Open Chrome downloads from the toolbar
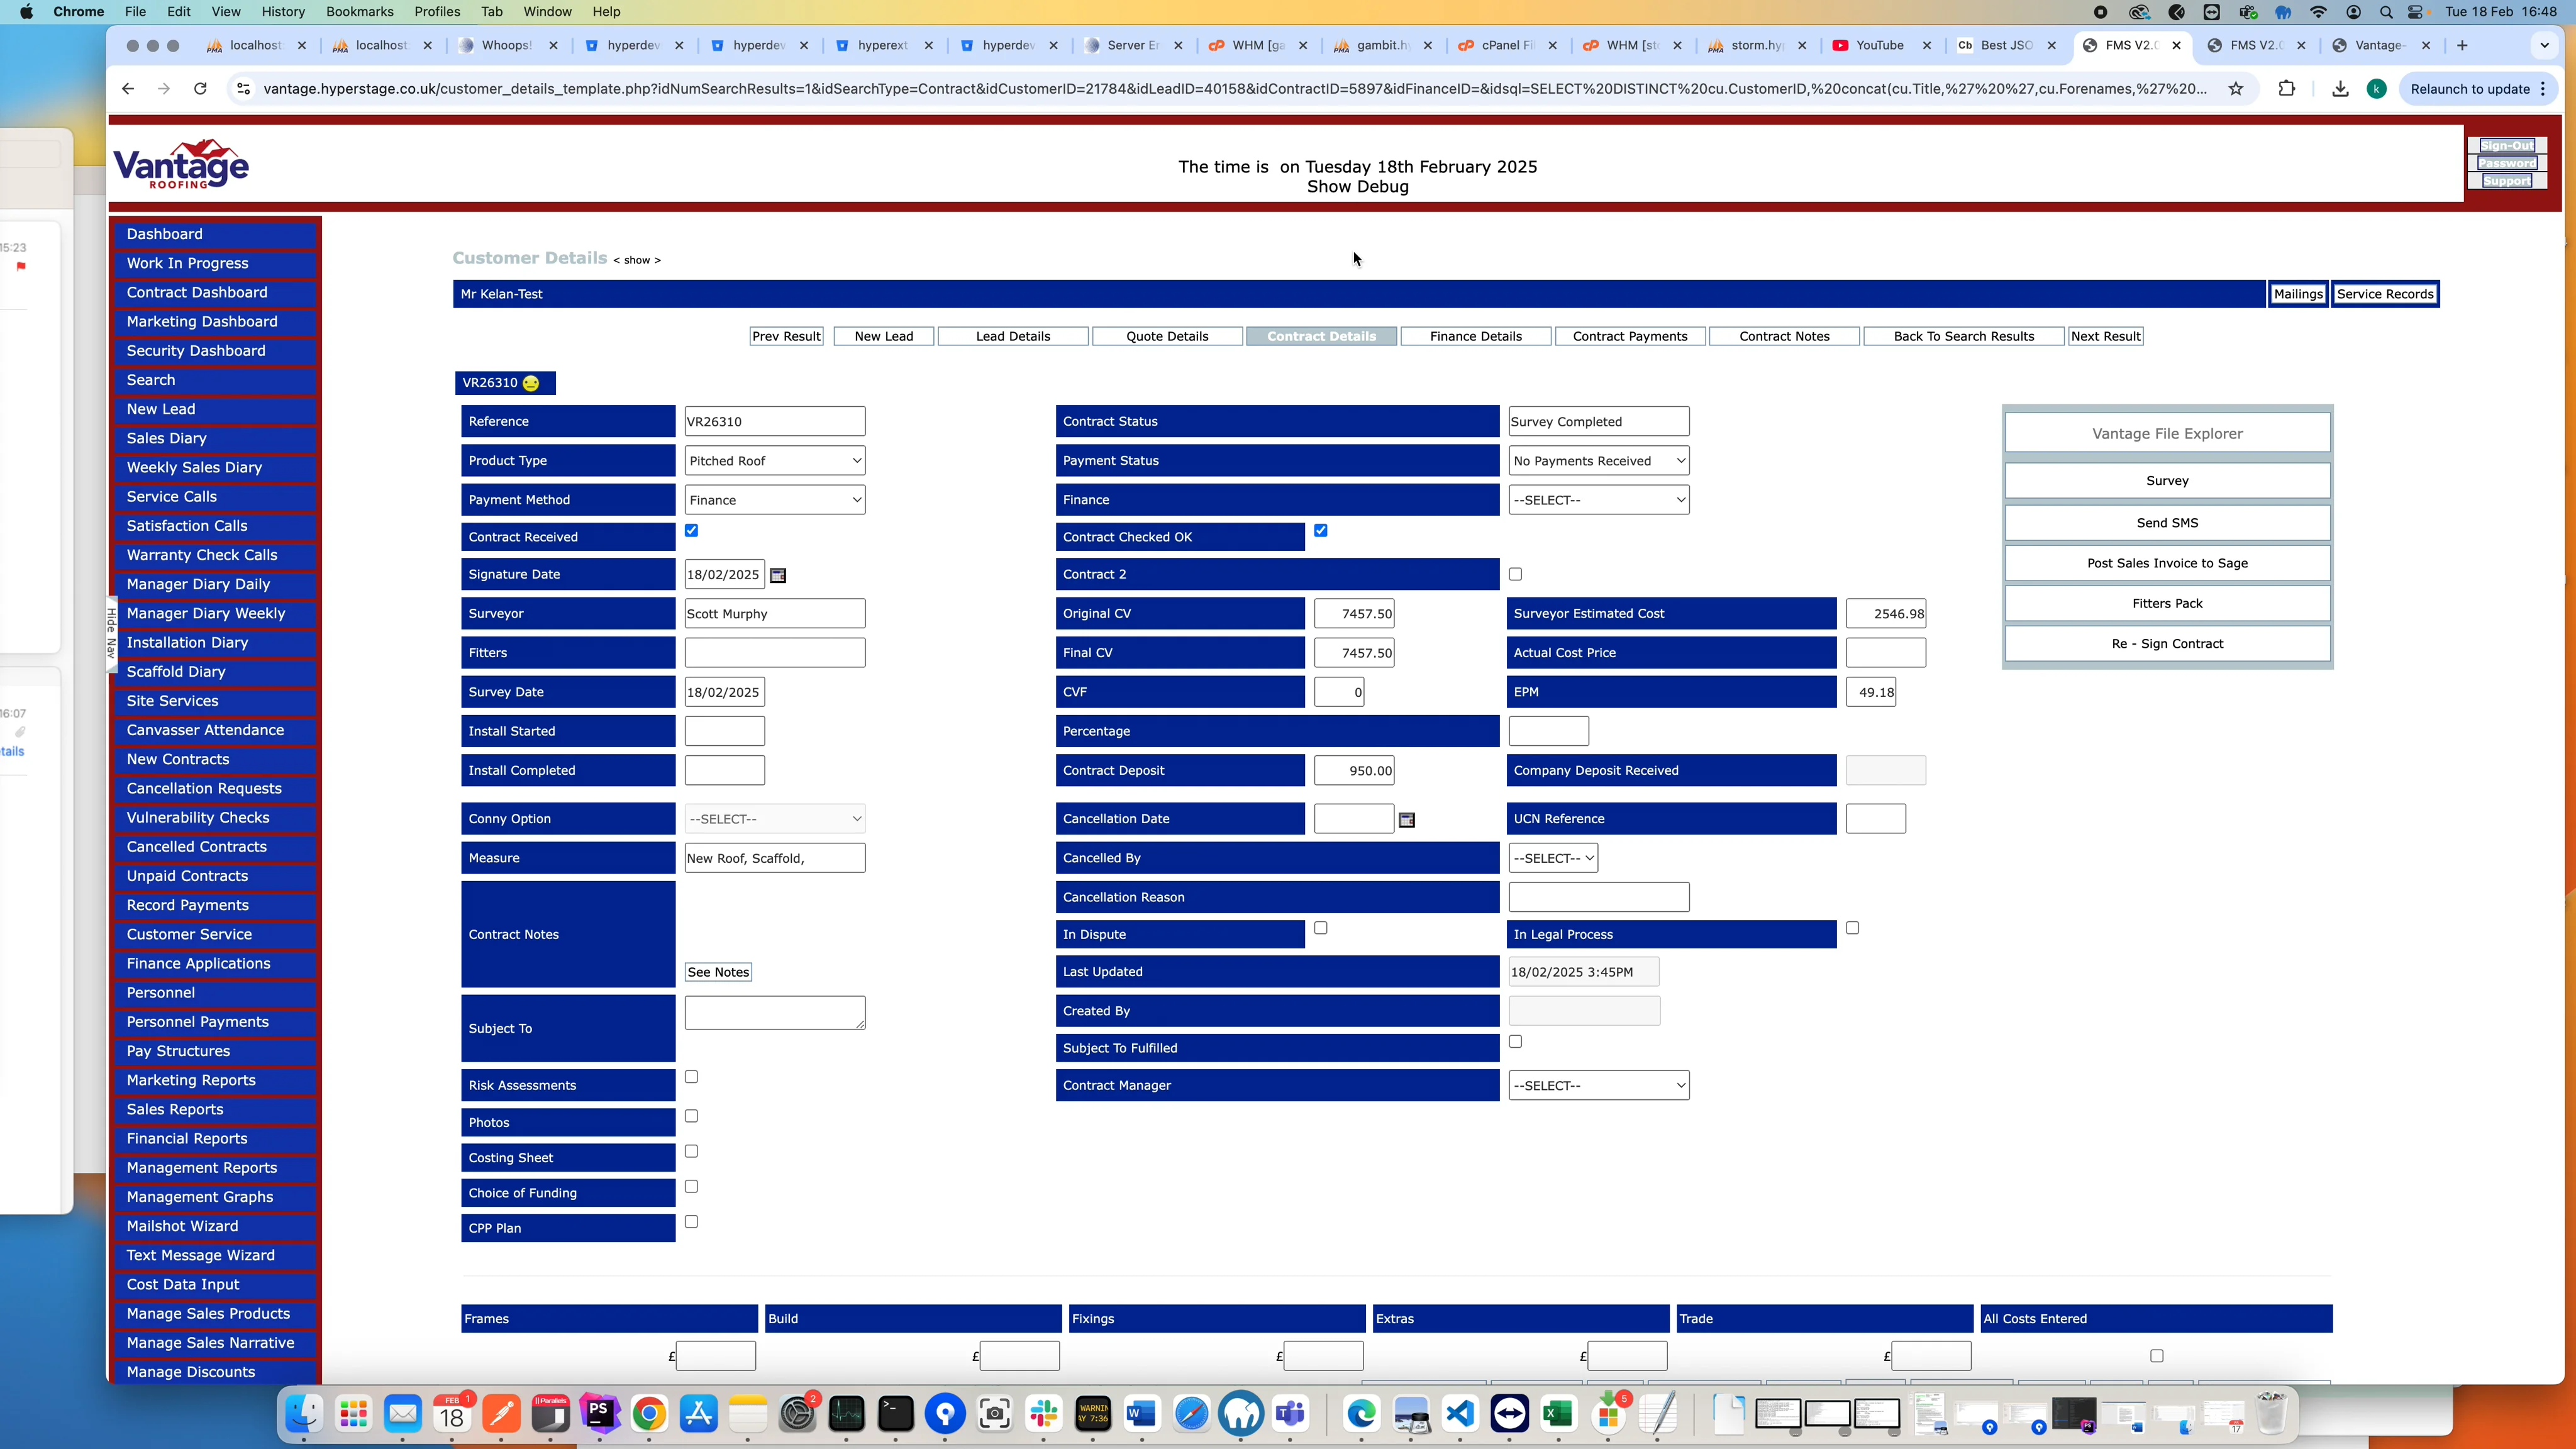This screenshot has height=1449, width=2576. (2340, 88)
